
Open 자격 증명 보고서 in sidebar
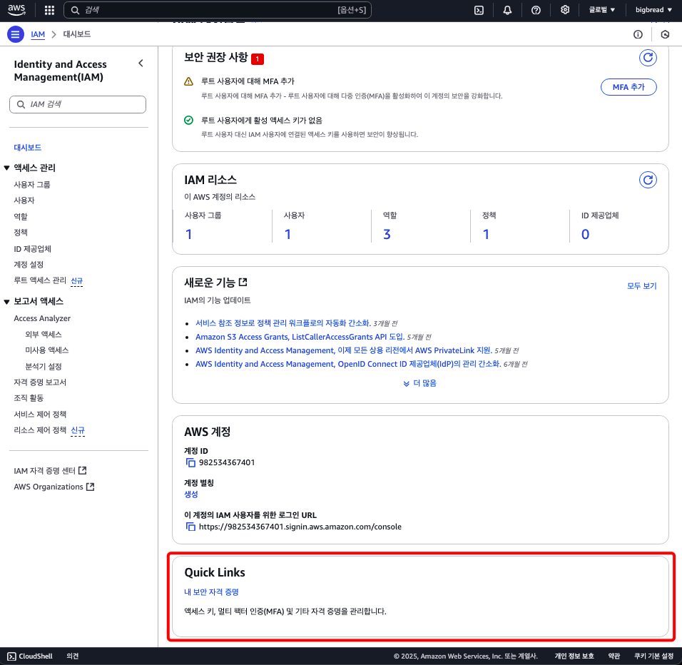39,382
